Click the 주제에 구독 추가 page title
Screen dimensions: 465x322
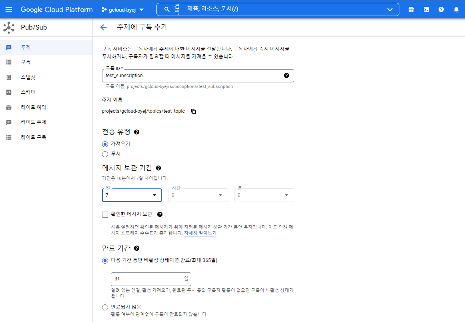[142, 27]
